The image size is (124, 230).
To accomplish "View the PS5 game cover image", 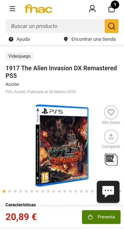I will pos(62,145).
